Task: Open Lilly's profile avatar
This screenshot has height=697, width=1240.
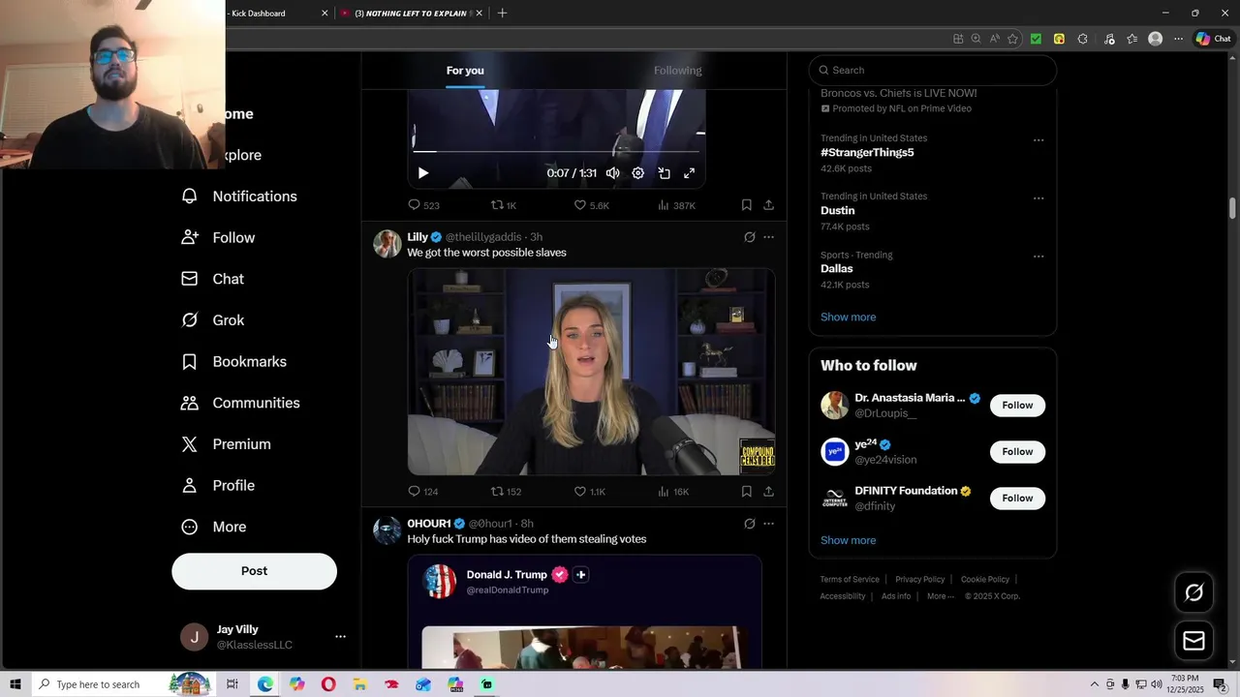Action: [387, 244]
